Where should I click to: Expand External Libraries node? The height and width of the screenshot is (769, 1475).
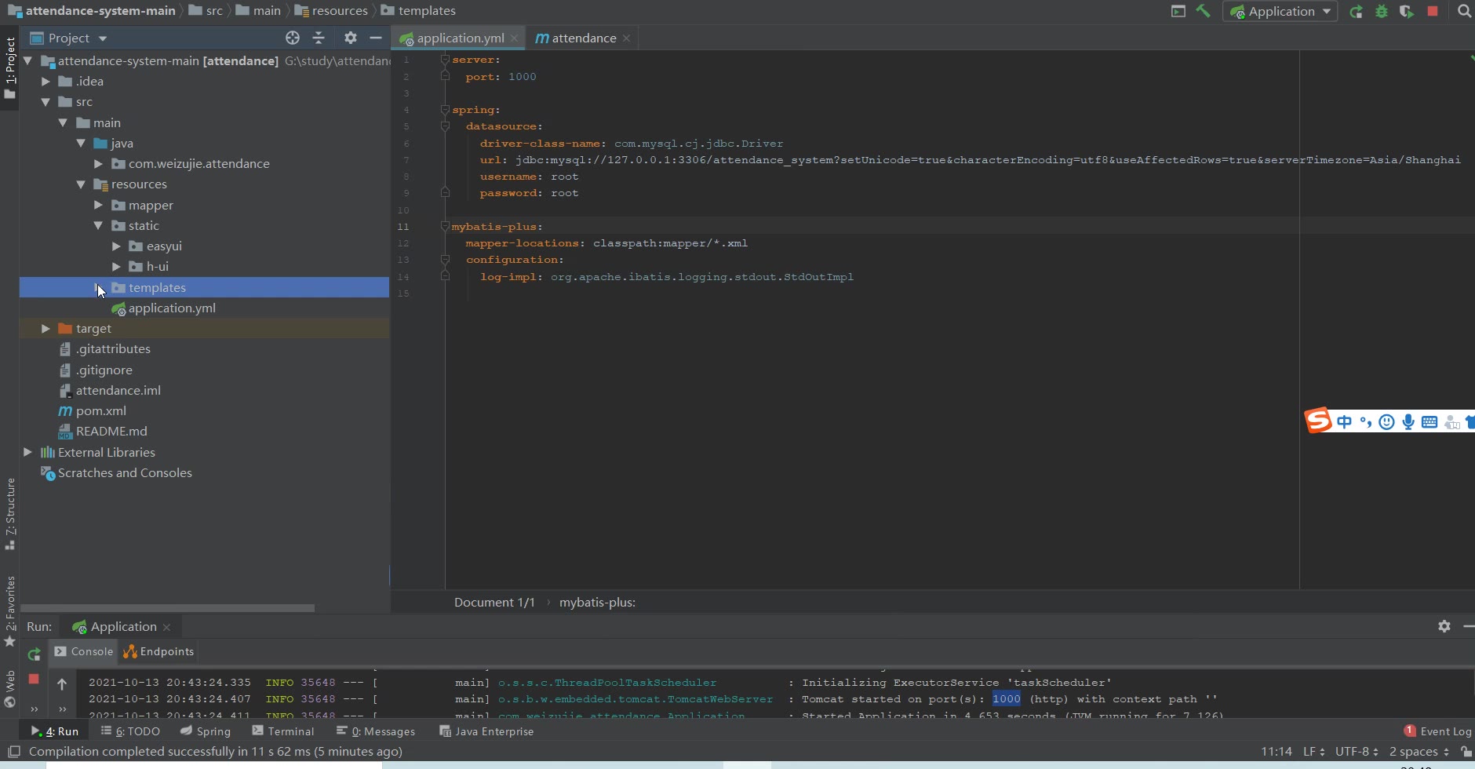point(28,452)
